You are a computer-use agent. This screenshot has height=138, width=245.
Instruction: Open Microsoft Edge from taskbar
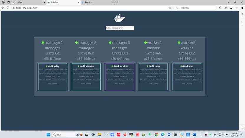coord(163,134)
